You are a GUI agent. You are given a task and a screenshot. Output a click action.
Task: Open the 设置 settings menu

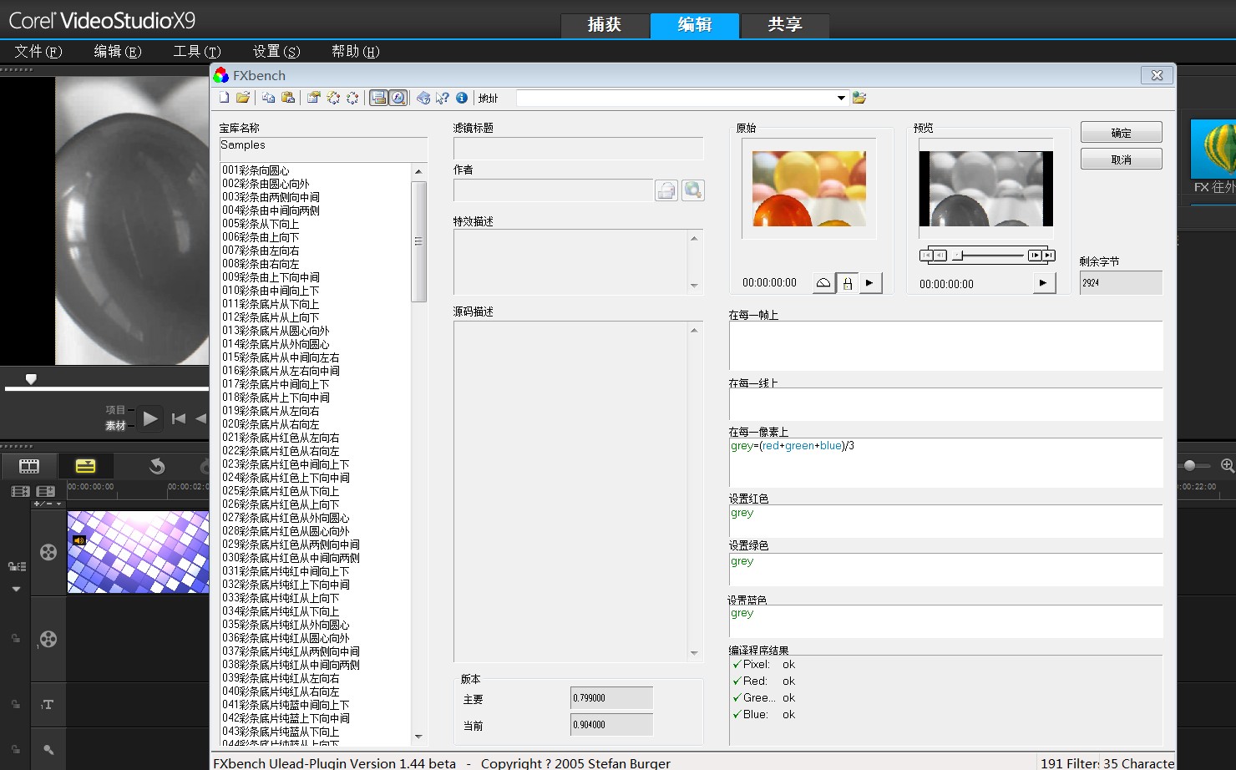tap(276, 51)
